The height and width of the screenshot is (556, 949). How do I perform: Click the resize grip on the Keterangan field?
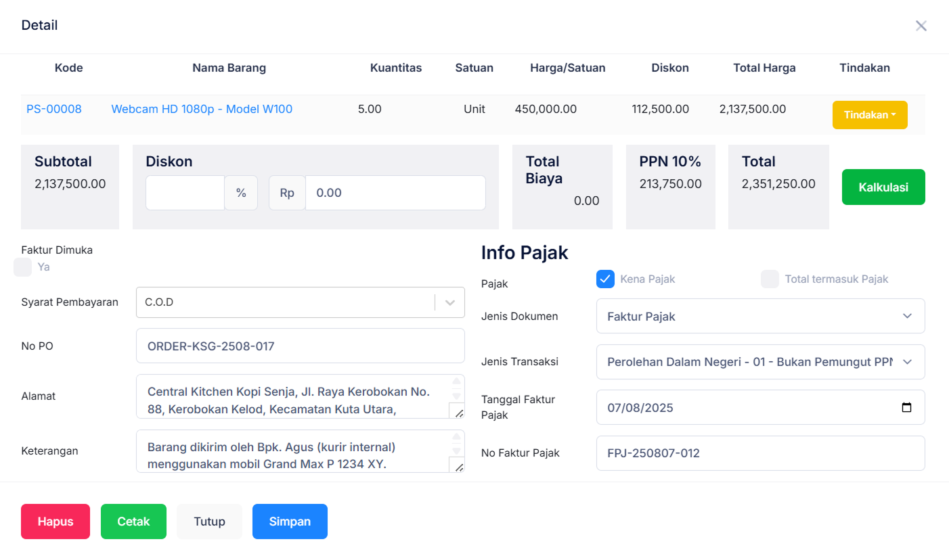(460, 467)
